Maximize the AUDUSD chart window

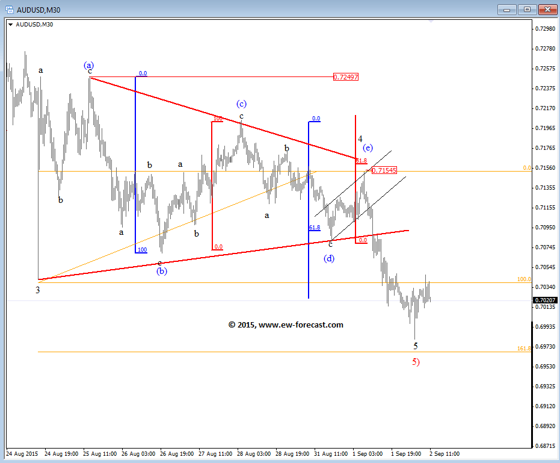(x=527, y=9)
